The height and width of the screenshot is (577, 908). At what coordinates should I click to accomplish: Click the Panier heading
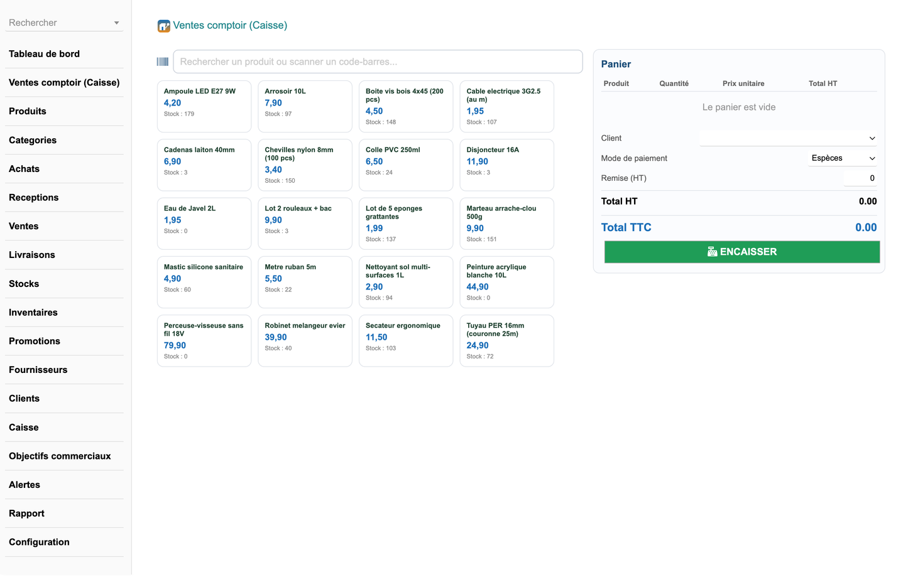coord(616,64)
